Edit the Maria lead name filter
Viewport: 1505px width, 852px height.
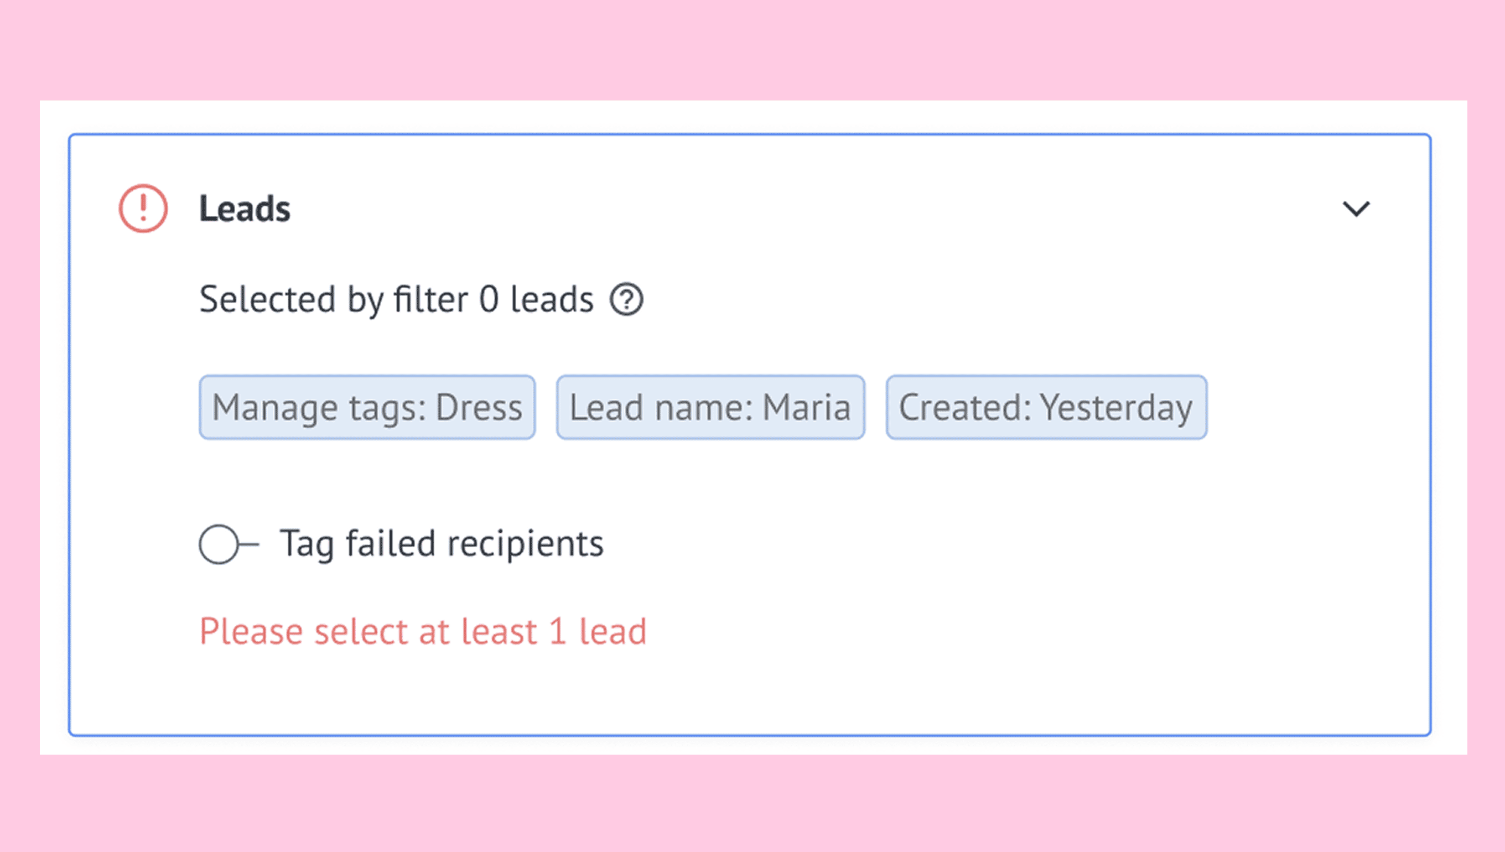[710, 407]
